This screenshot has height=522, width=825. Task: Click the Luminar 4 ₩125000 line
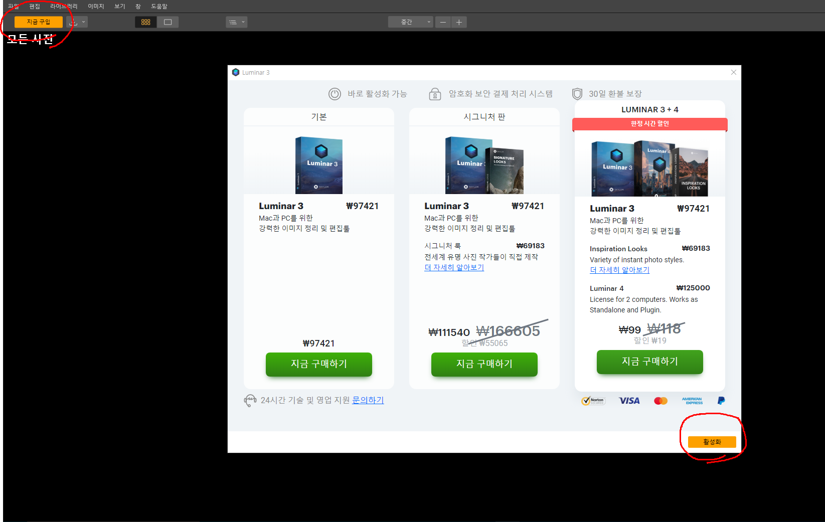pyautogui.click(x=650, y=288)
